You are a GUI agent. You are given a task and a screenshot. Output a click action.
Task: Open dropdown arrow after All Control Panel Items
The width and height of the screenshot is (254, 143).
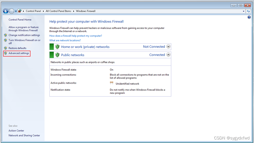(73, 11)
